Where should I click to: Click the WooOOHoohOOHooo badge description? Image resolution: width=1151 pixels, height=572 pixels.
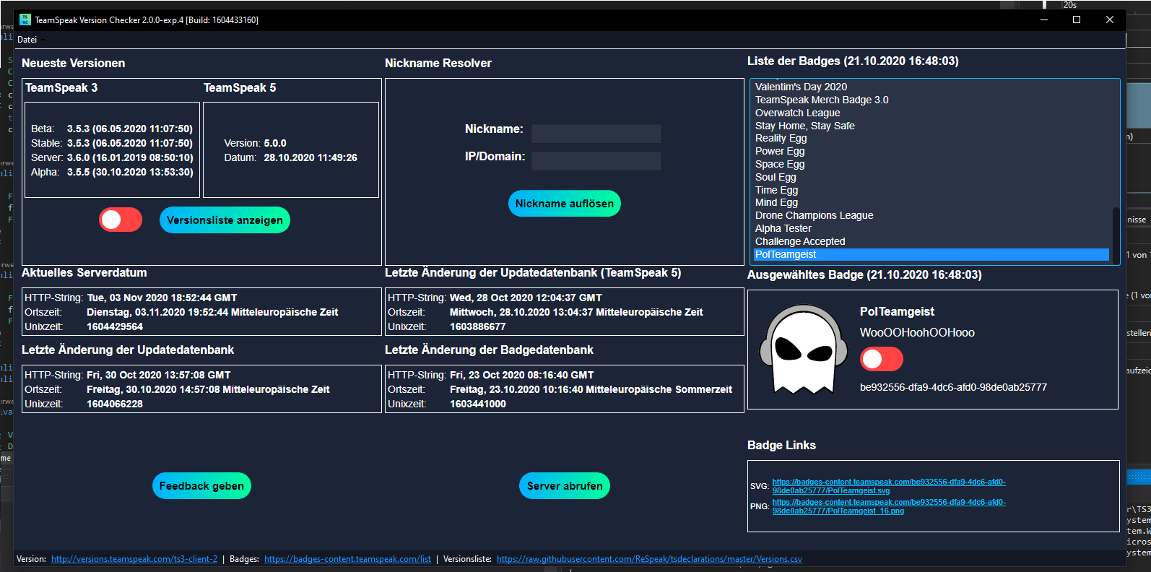click(917, 332)
